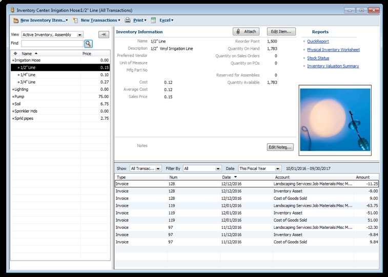Viewport: 388px width, 277px height.
Task: Select the Irrigation Hose parent item
Action: click(x=60, y=60)
